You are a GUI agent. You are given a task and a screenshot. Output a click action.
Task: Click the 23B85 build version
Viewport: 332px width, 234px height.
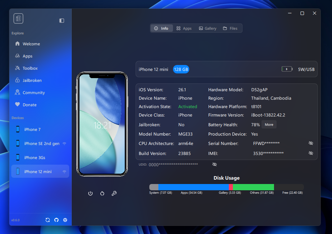pyautogui.click(x=185, y=153)
